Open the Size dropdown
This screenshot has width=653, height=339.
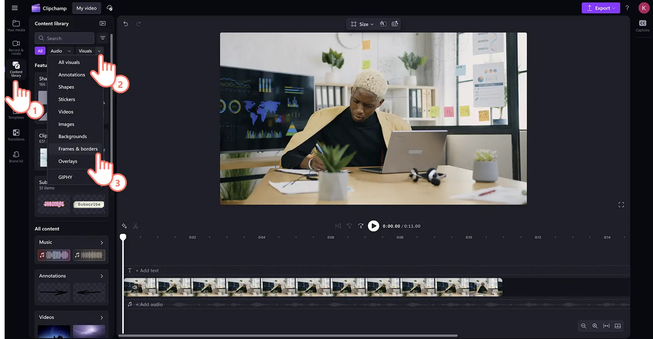coord(362,24)
